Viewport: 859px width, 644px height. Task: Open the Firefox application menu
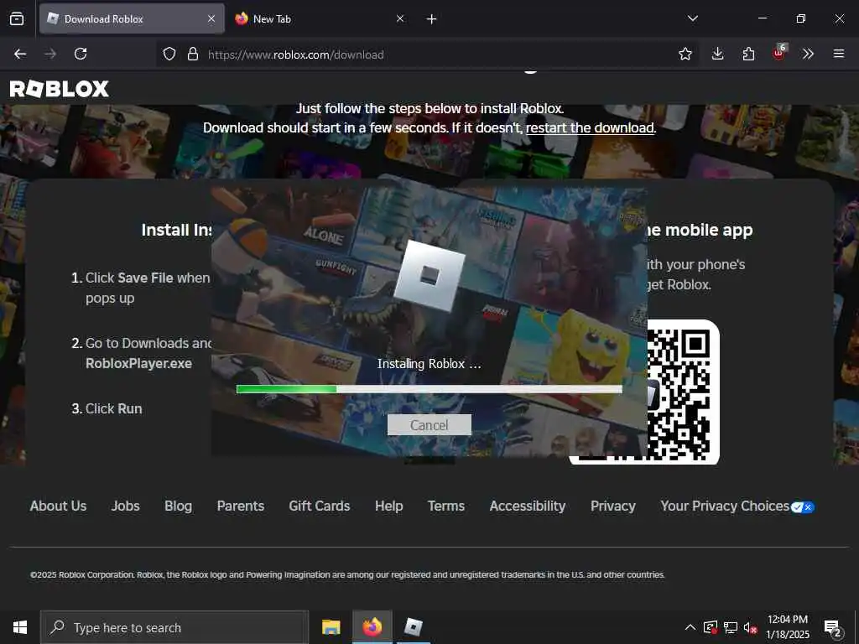(839, 54)
